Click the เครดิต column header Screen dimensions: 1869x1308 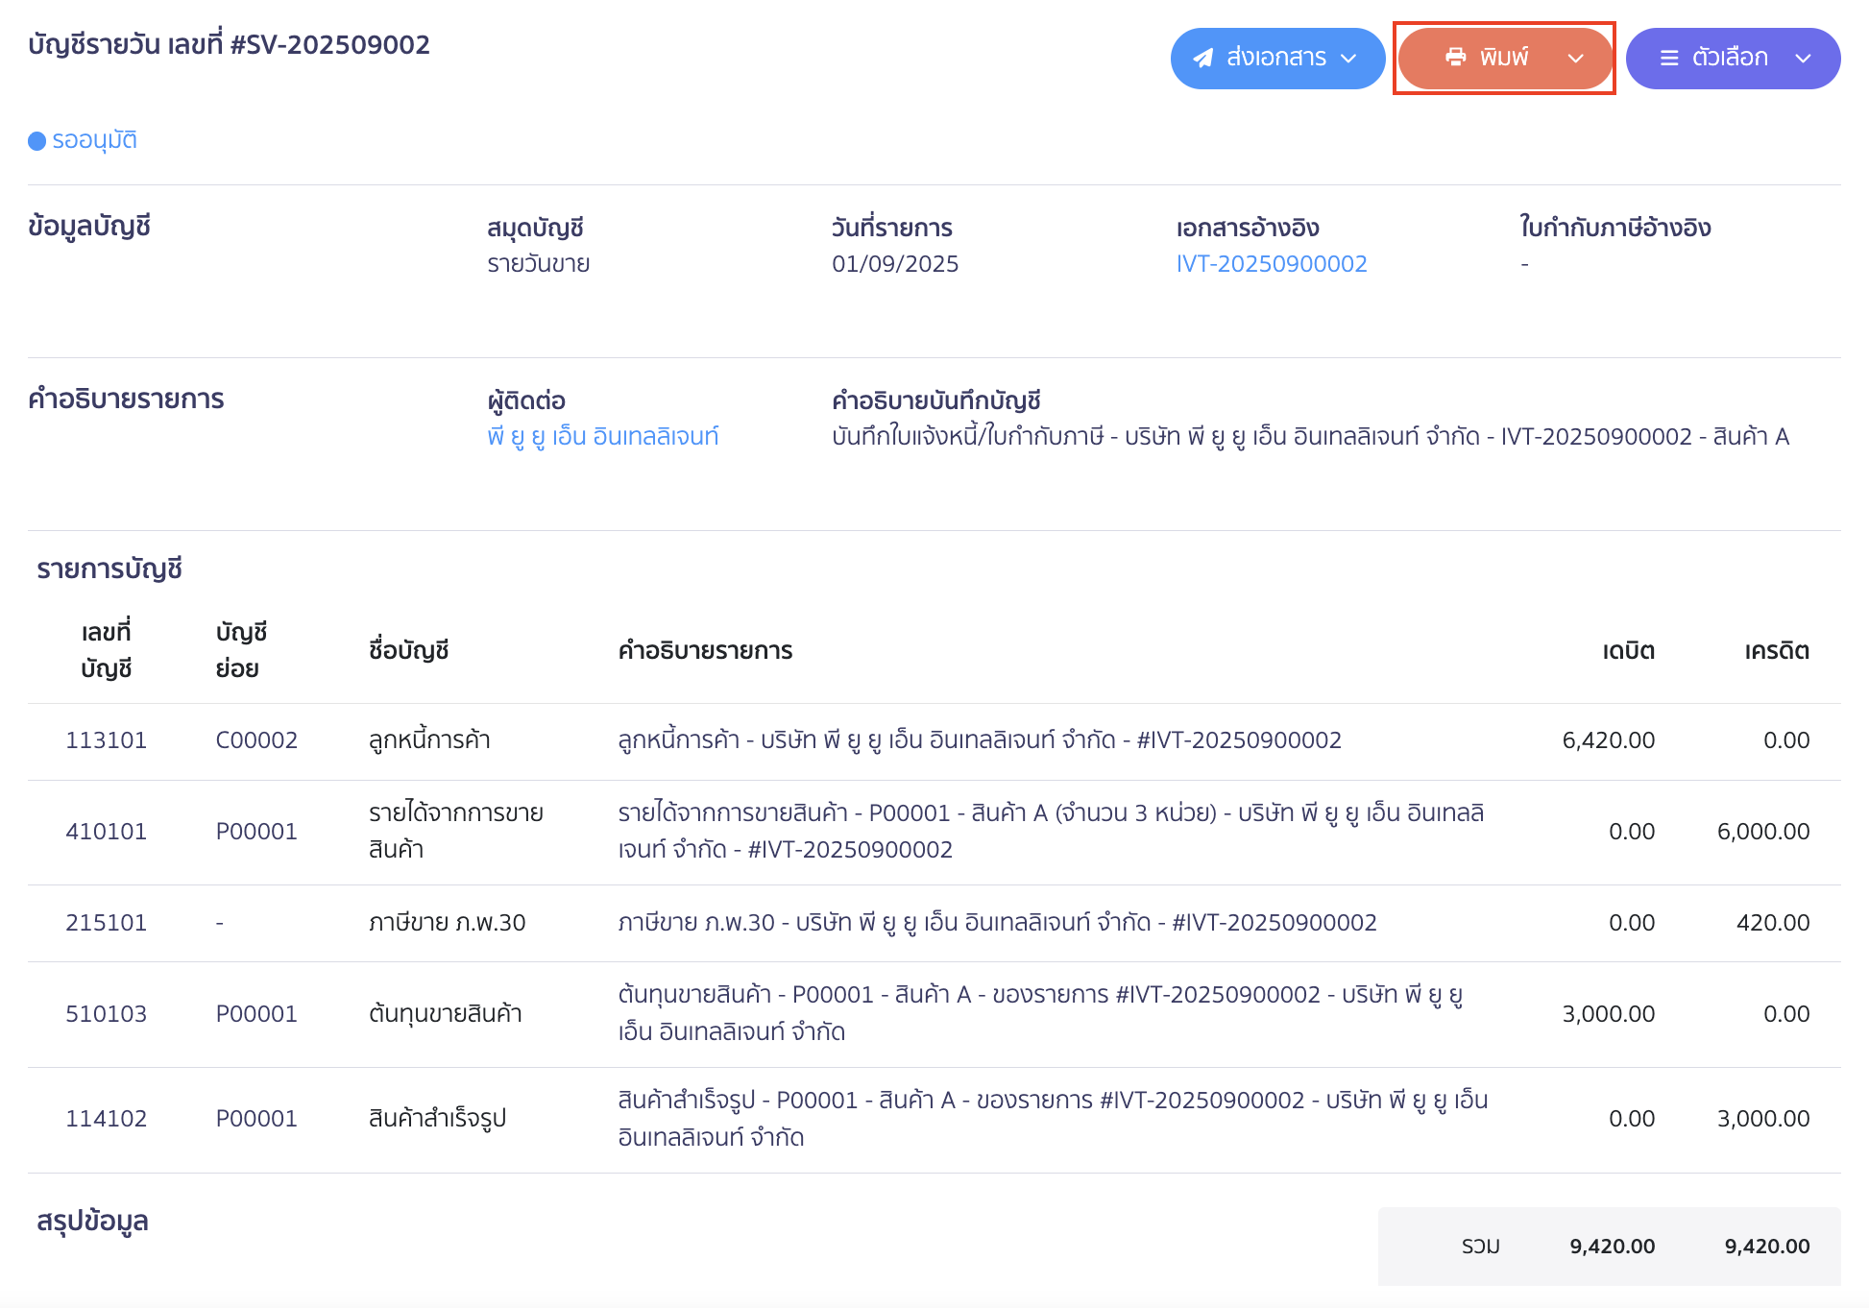pyautogui.click(x=1776, y=651)
